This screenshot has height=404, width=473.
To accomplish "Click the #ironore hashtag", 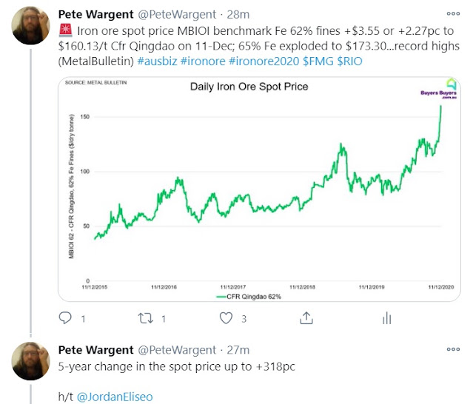I will coord(203,61).
